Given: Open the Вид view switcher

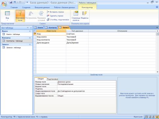Looking at the screenshot, I should point(8,16).
